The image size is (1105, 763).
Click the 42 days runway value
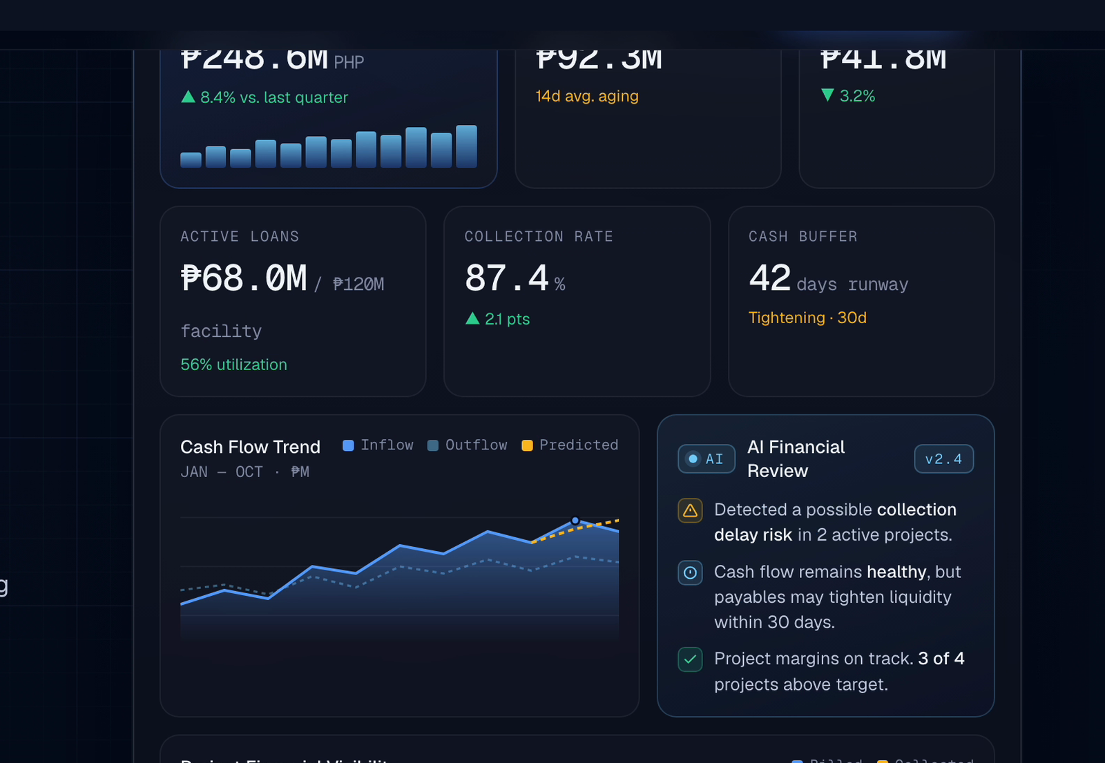click(828, 279)
